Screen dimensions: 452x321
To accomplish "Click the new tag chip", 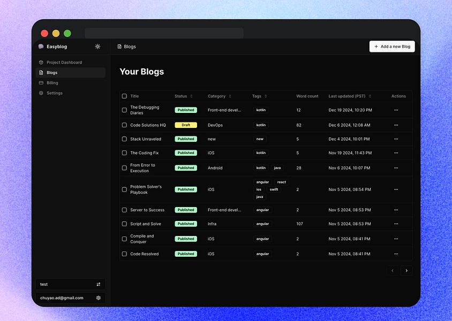I will click(x=260, y=139).
